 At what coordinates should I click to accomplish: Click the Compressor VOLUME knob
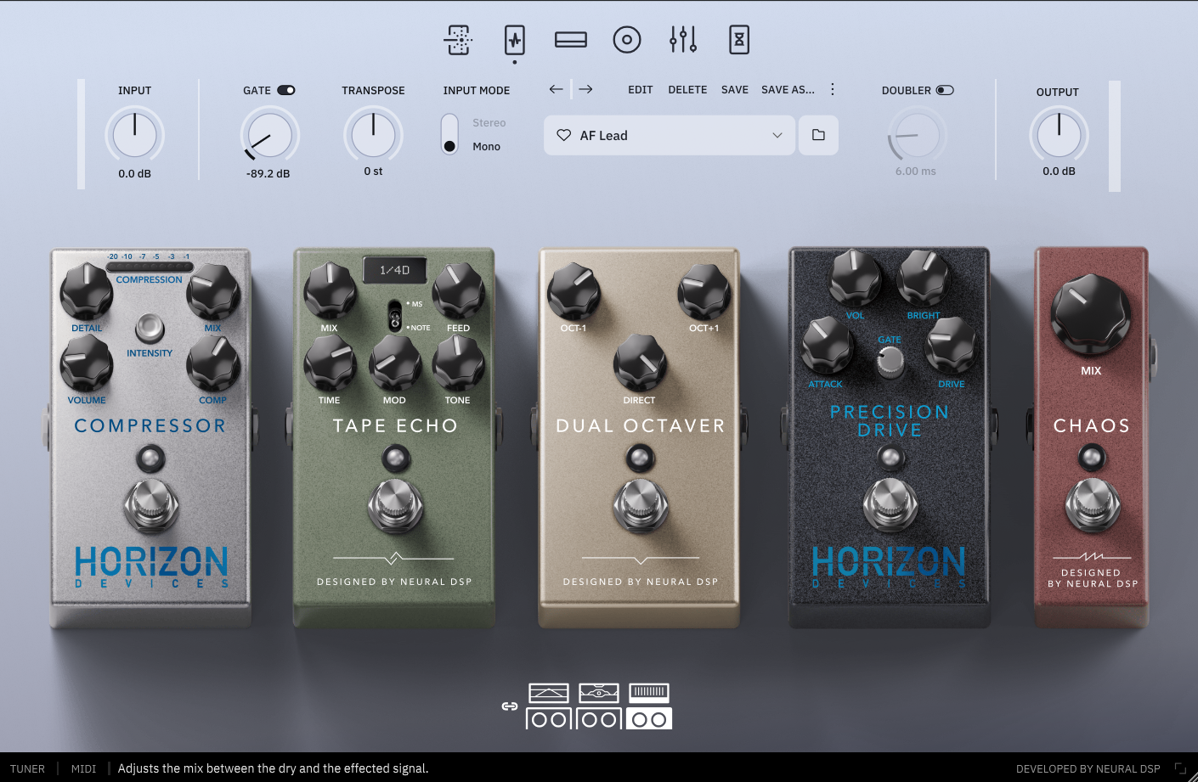(87, 363)
